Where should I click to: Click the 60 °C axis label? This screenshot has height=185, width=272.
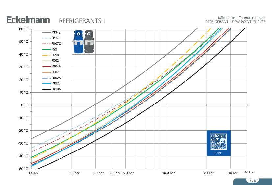tap(23, 29)
